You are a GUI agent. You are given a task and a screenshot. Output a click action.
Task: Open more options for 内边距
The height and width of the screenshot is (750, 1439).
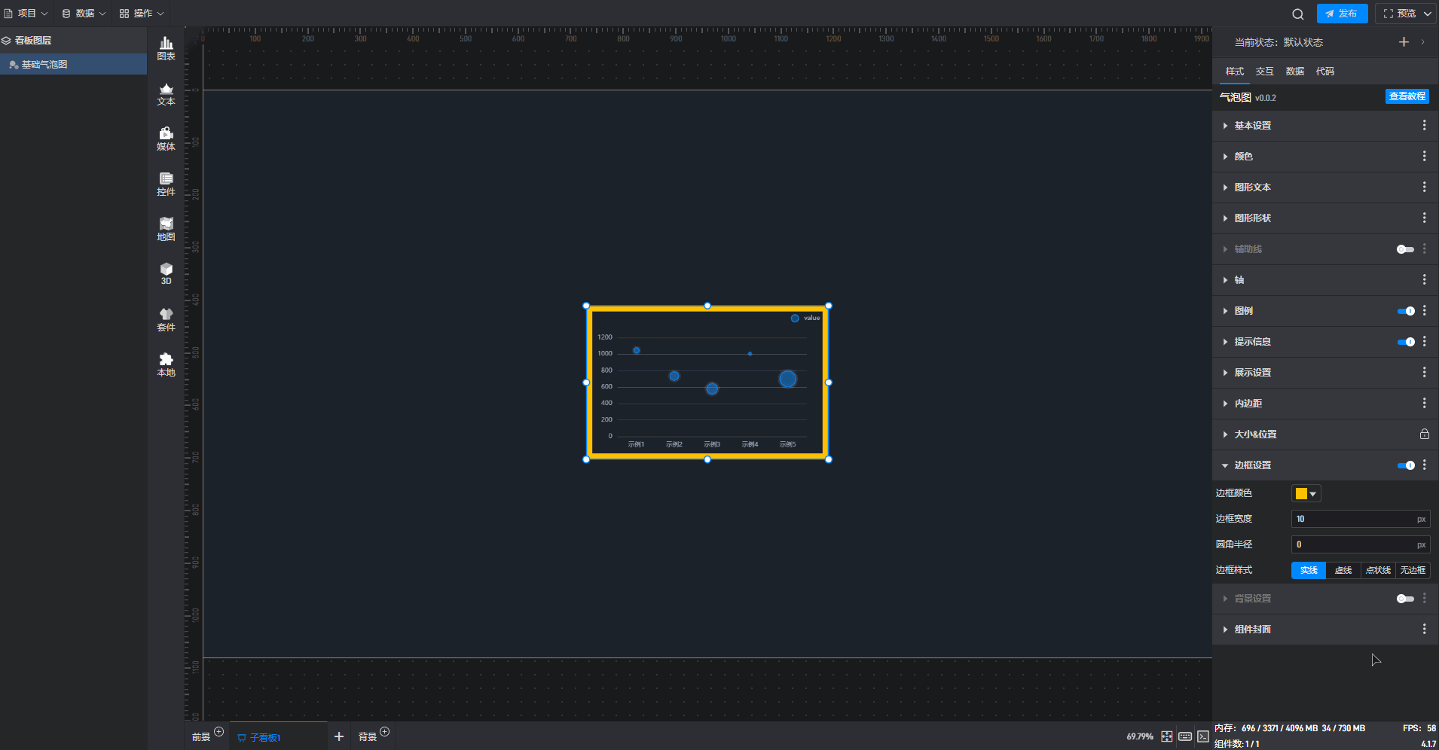click(1424, 404)
